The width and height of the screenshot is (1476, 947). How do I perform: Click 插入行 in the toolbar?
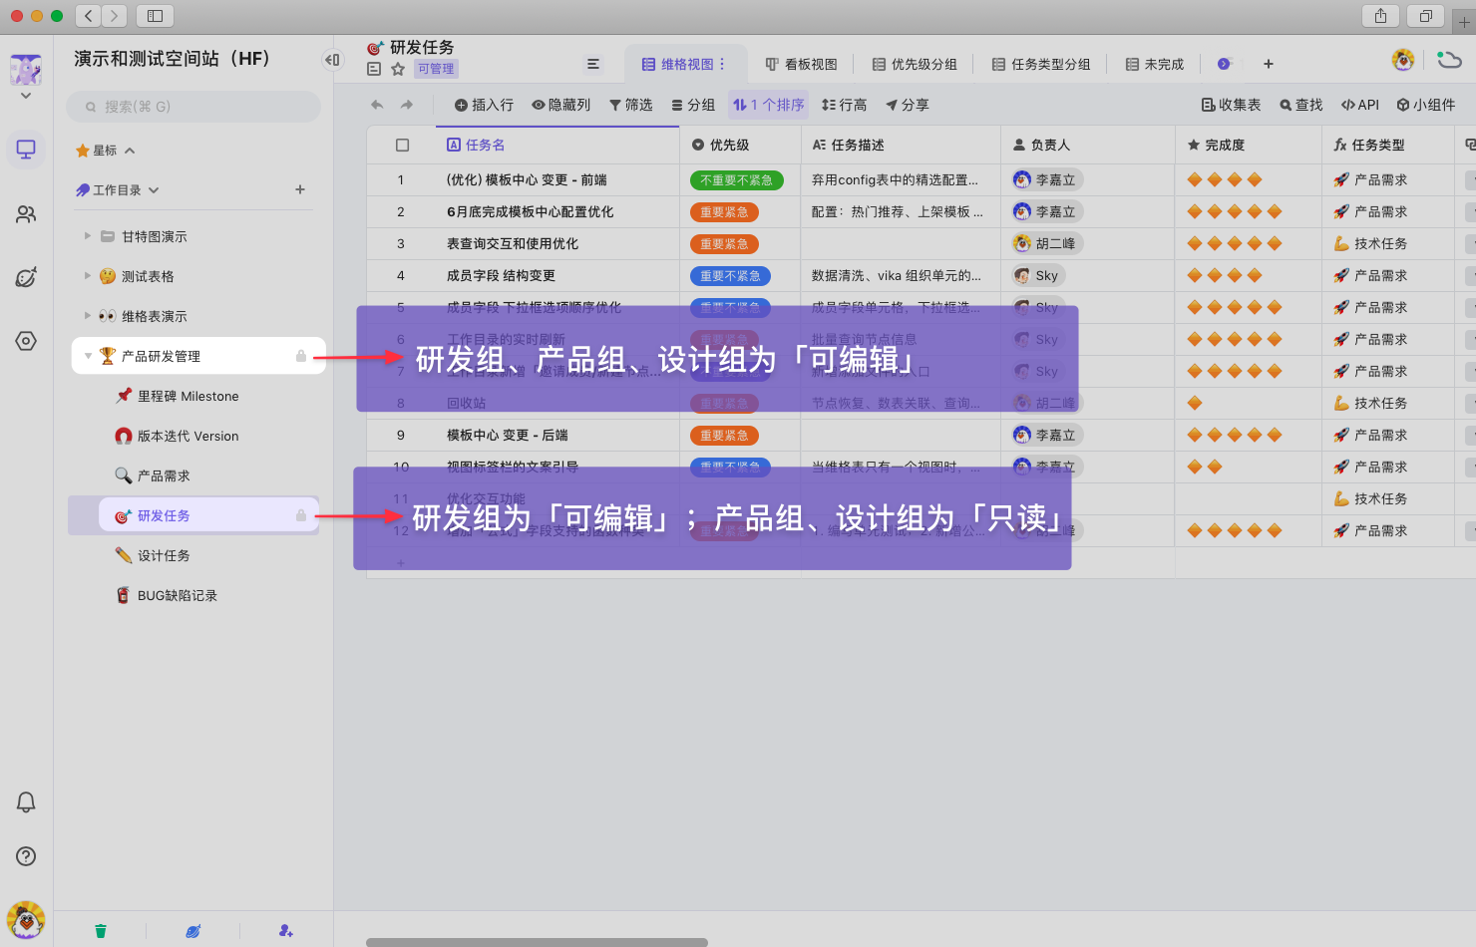point(484,105)
